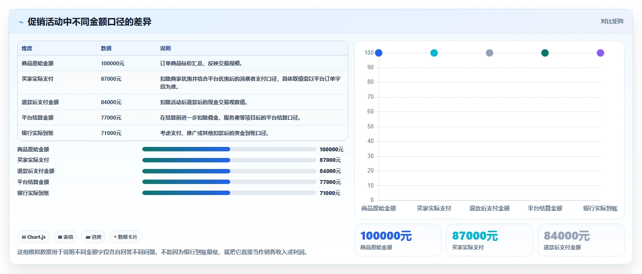The height and width of the screenshot is (274, 642).
Task: Select table cell 退款后支付金额
Action: 40,102
